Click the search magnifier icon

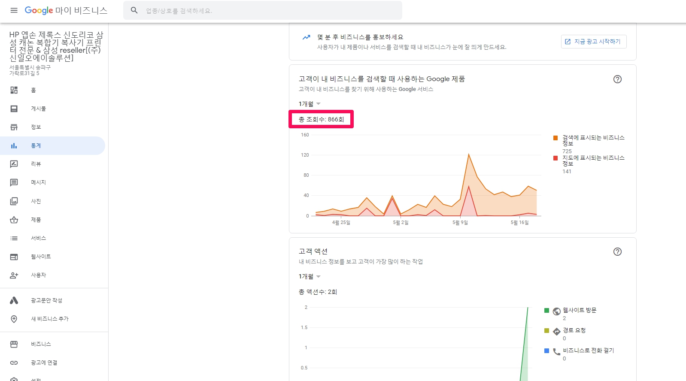pos(134,10)
